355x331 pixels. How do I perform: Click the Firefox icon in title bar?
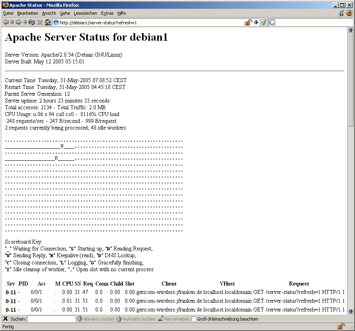(6, 5)
